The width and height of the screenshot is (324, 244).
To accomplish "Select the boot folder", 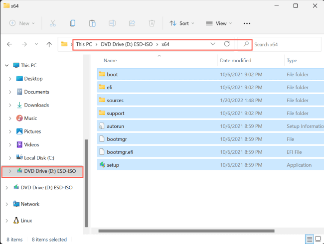I will point(210,74).
